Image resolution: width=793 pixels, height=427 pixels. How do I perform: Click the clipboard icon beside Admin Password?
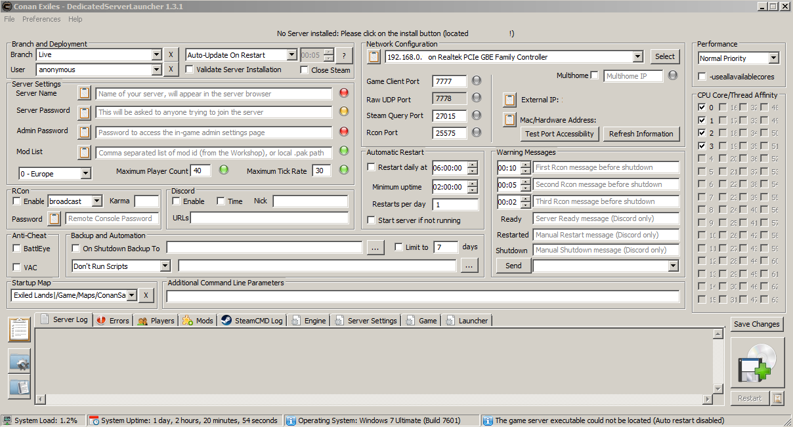pos(85,132)
